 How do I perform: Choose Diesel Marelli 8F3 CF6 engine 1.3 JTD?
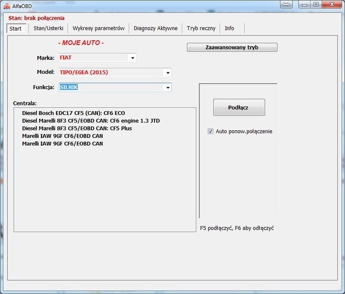(x=91, y=121)
